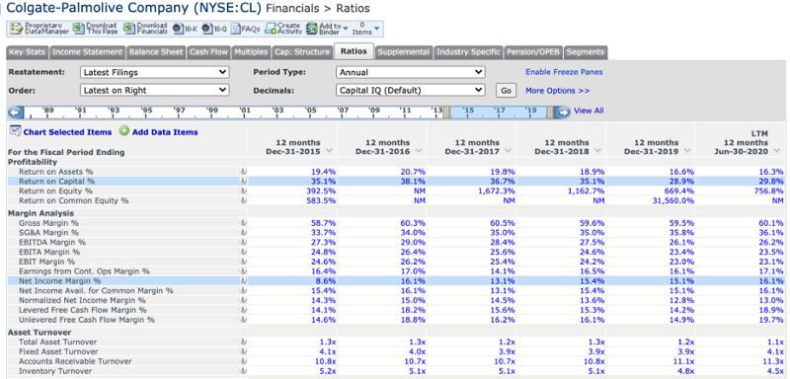Switch to Cap. Structure tab

[302, 52]
